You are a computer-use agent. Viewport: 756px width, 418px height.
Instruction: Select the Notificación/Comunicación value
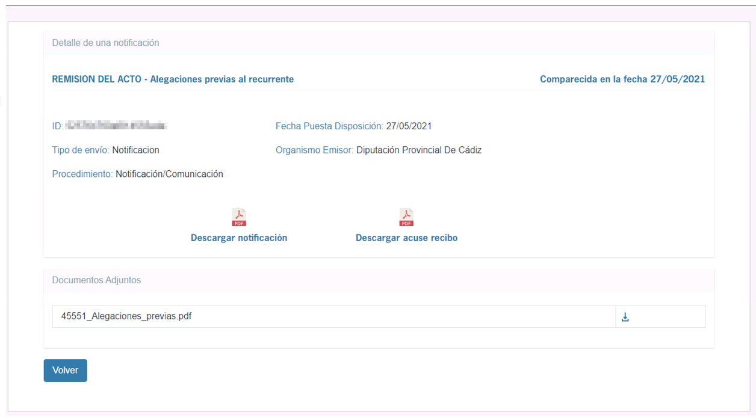coord(169,174)
